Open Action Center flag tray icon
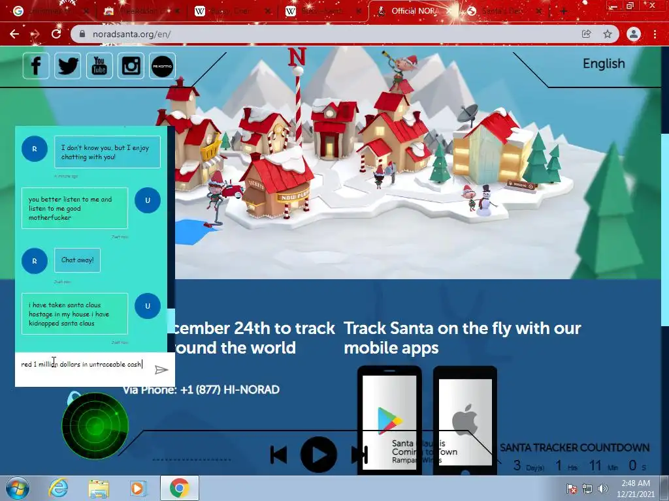Viewport: 669px width, 501px height. pyautogui.click(x=571, y=488)
